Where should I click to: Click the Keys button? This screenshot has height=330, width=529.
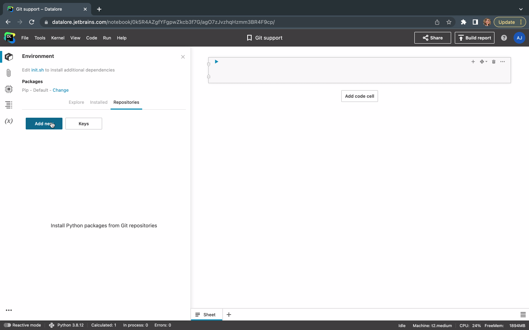click(x=84, y=124)
